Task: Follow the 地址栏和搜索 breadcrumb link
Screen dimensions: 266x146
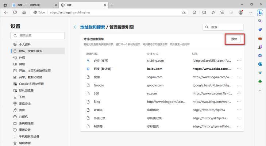Action: click(92, 27)
